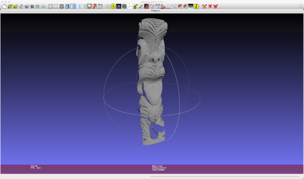Viewport: 304px width, 179px height.
Task: Open the Import Mesh folder icon
Action: pos(16,6)
